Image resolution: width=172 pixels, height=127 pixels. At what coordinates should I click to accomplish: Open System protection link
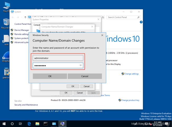tap(21, 38)
